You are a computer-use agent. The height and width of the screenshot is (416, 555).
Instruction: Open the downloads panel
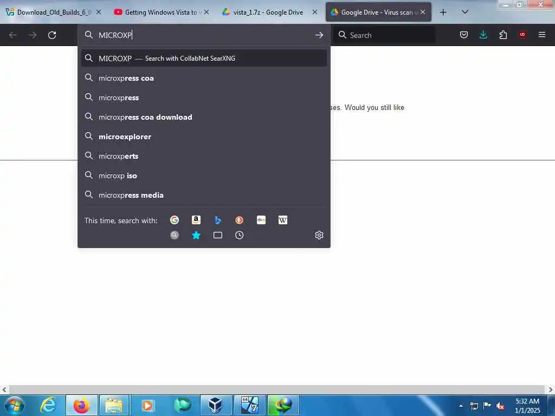coord(483,35)
